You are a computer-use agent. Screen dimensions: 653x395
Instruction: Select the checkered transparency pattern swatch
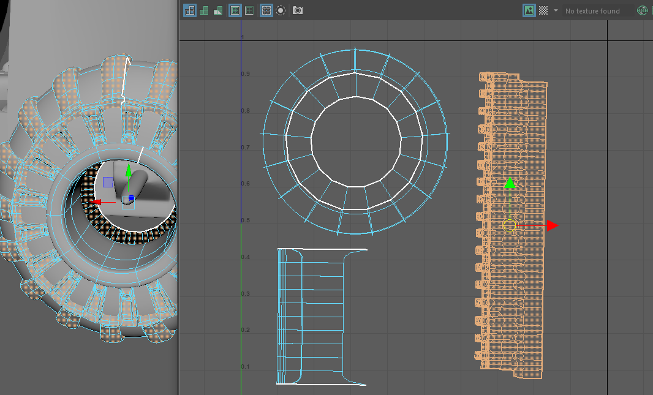(x=543, y=10)
